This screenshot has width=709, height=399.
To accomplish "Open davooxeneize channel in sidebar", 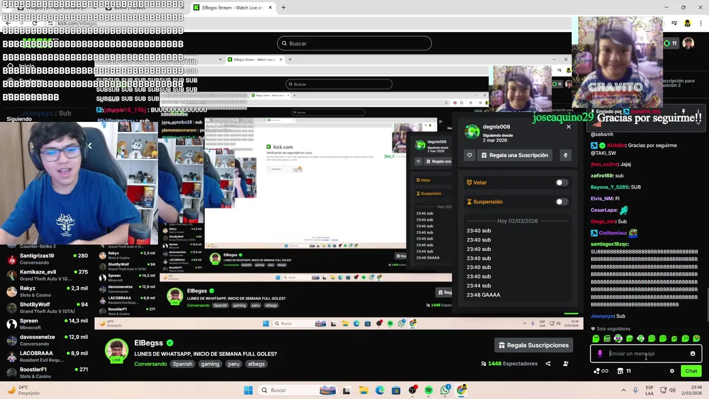I will (47, 340).
